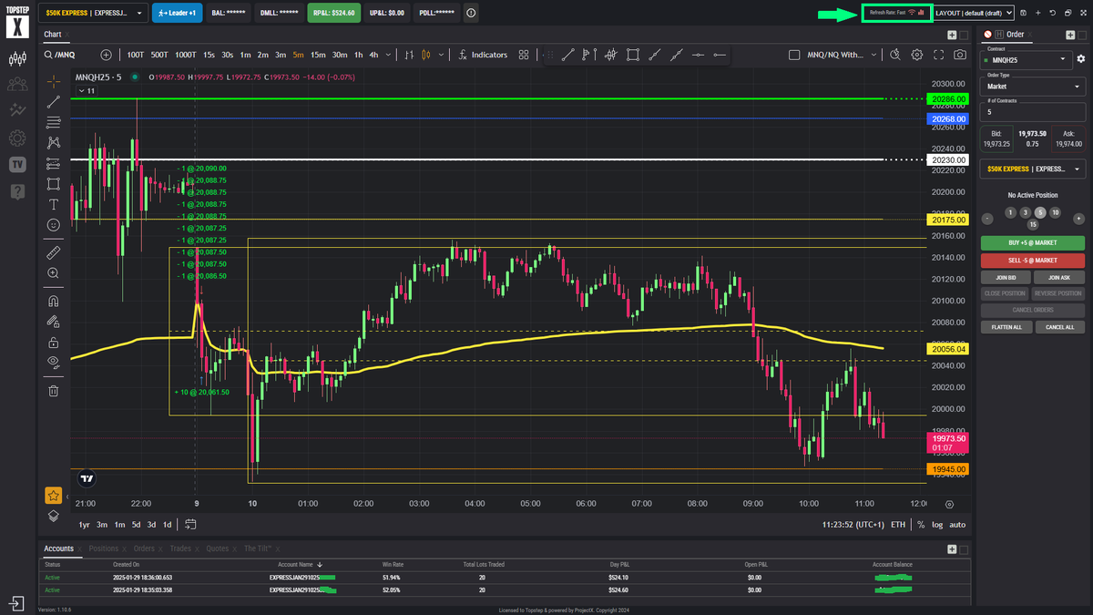This screenshot has width=1093, height=615.
Task: Open favorites star toolbar button
Action: click(54, 496)
